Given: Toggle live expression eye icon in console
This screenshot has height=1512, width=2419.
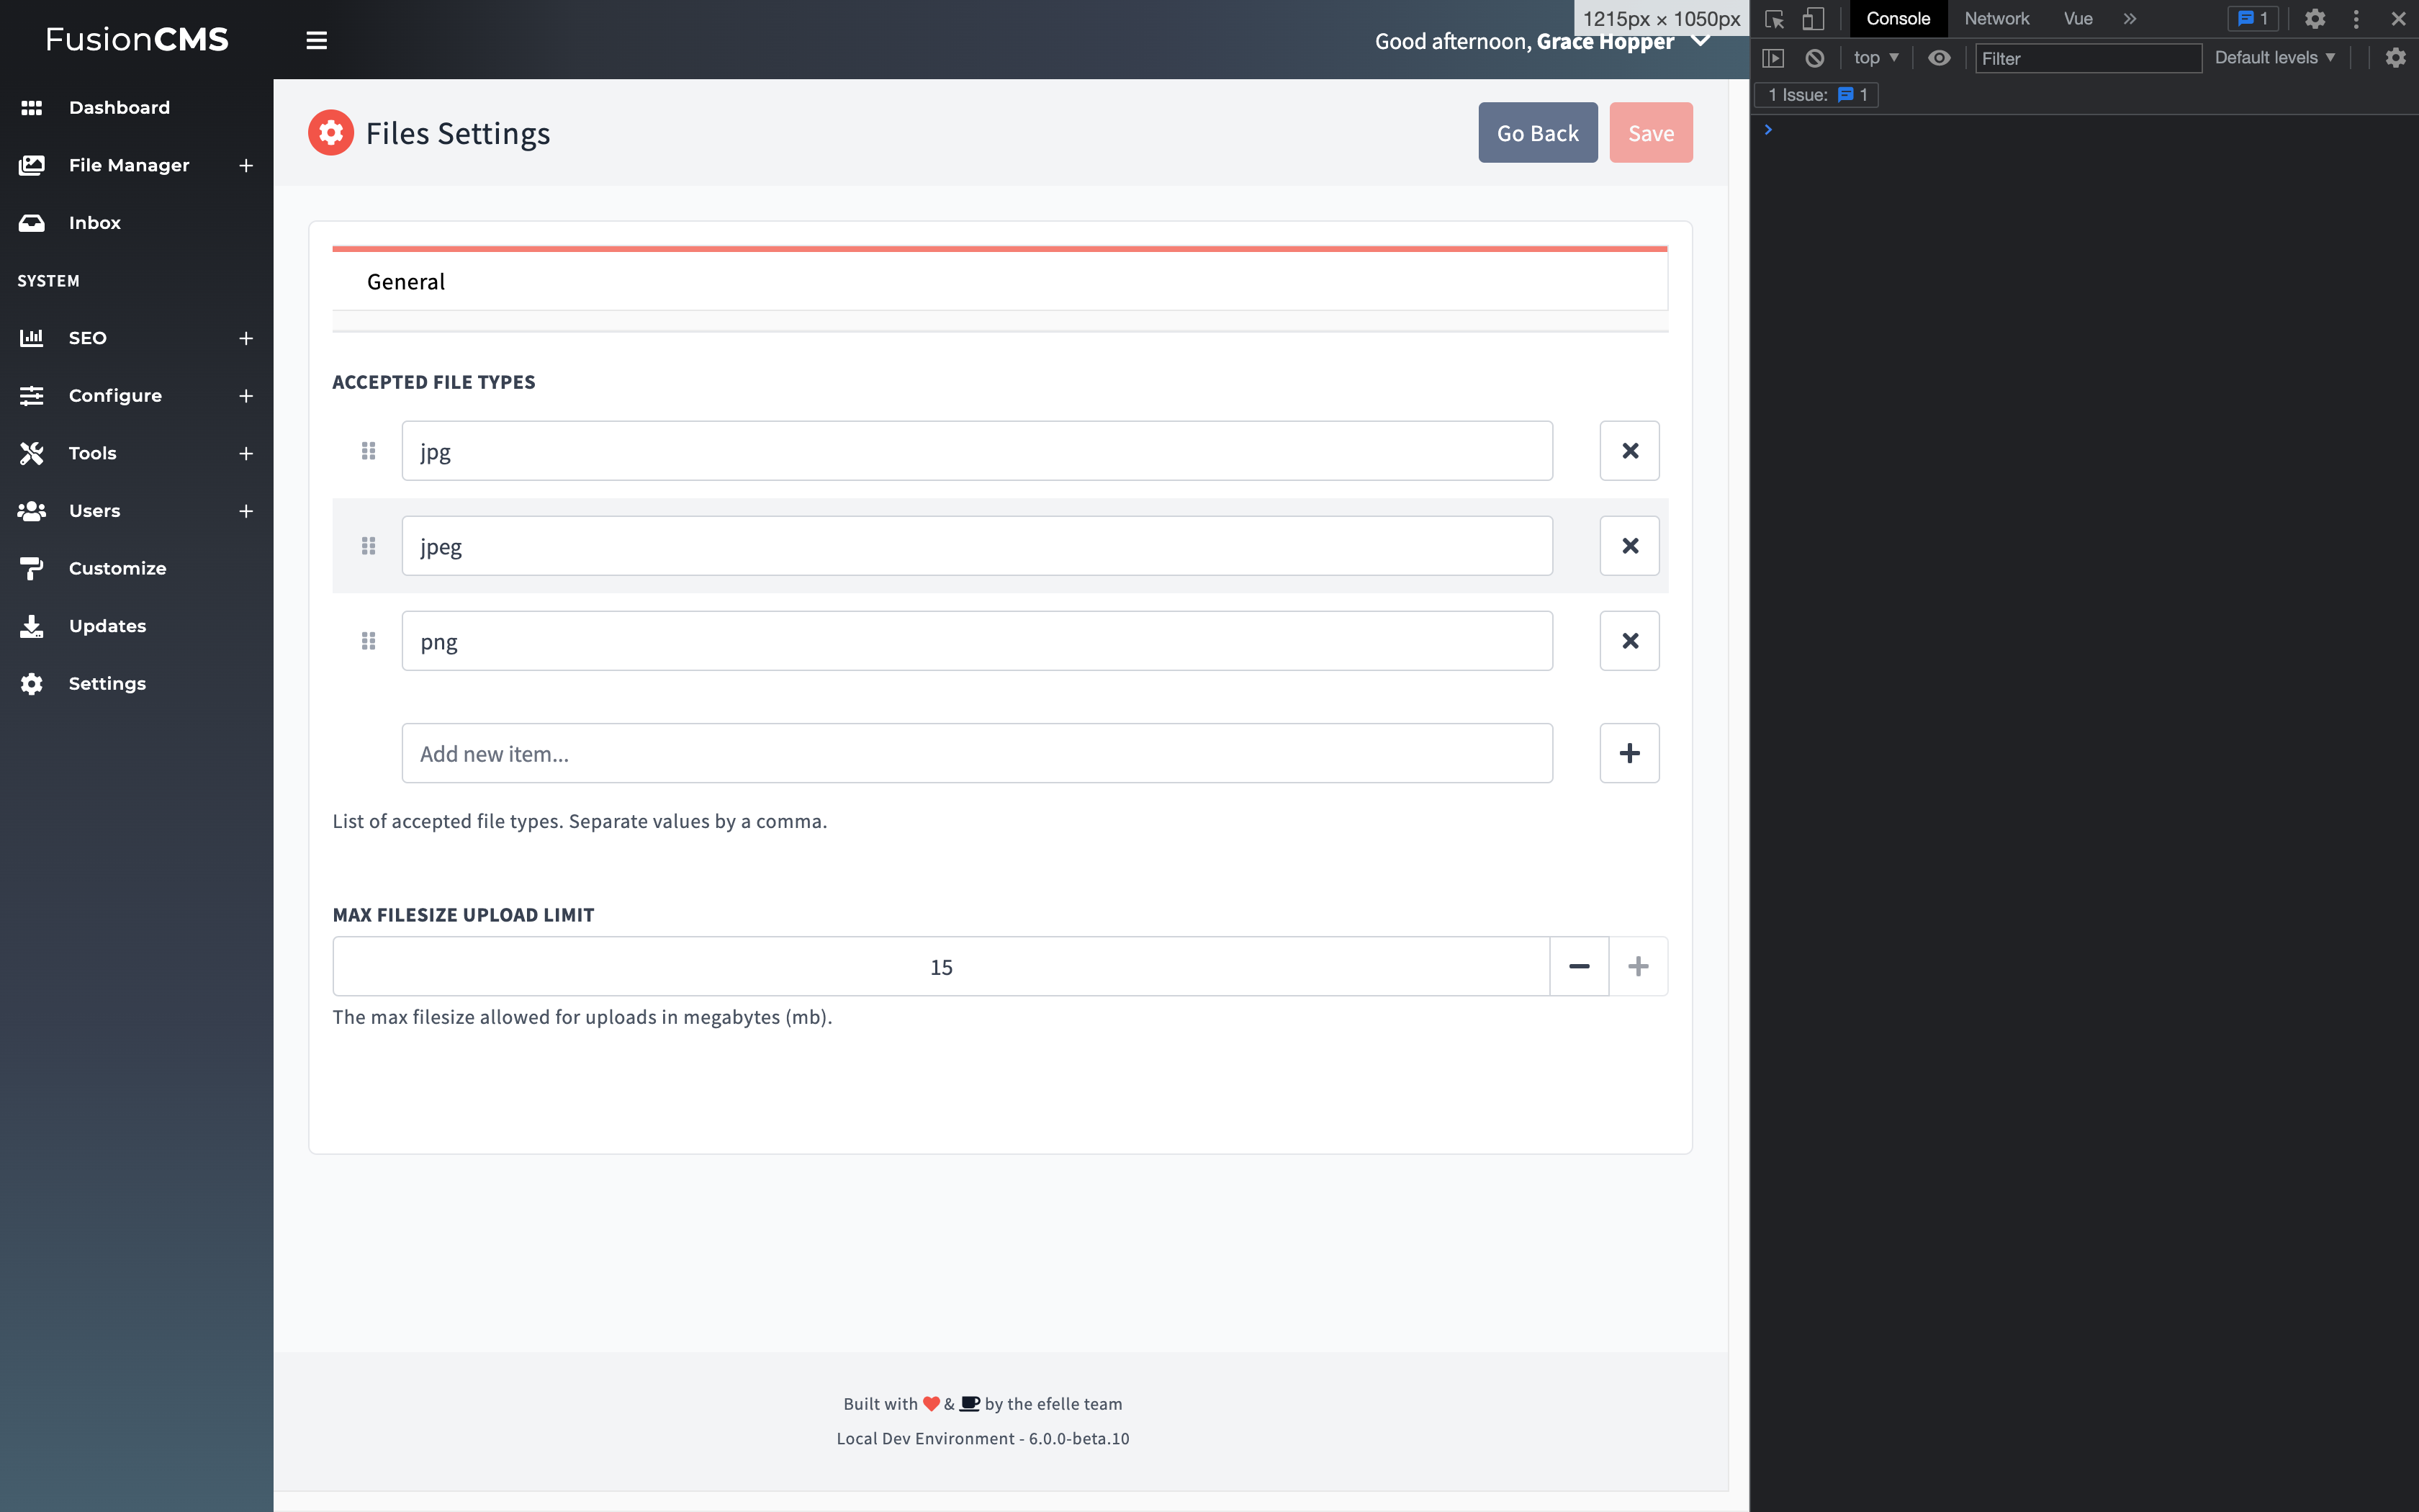Looking at the screenshot, I should [x=1938, y=58].
